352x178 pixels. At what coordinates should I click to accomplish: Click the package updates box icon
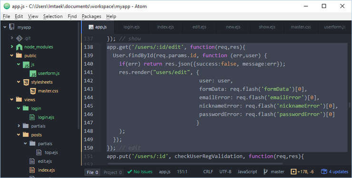tap(324, 172)
